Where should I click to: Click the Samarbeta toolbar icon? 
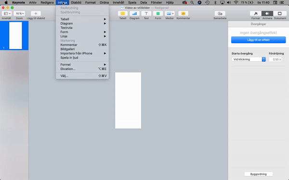coord(220,13)
